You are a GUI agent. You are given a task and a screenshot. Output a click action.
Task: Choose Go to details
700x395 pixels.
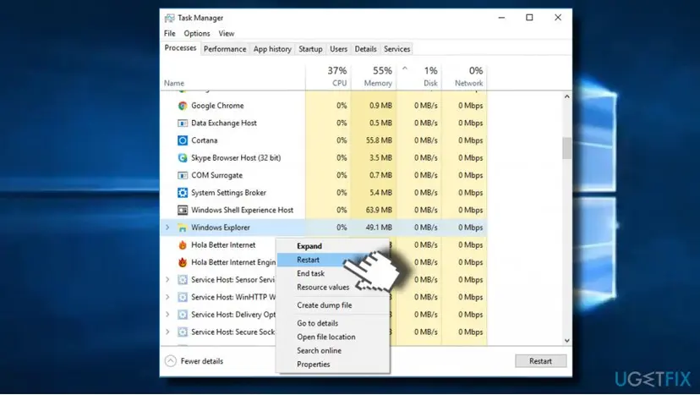(333, 323)
